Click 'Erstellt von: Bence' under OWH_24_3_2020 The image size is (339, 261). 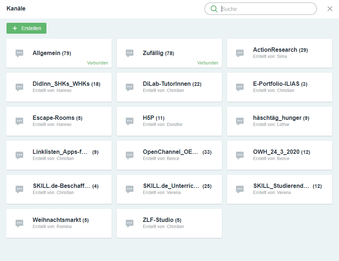(271, 159)
